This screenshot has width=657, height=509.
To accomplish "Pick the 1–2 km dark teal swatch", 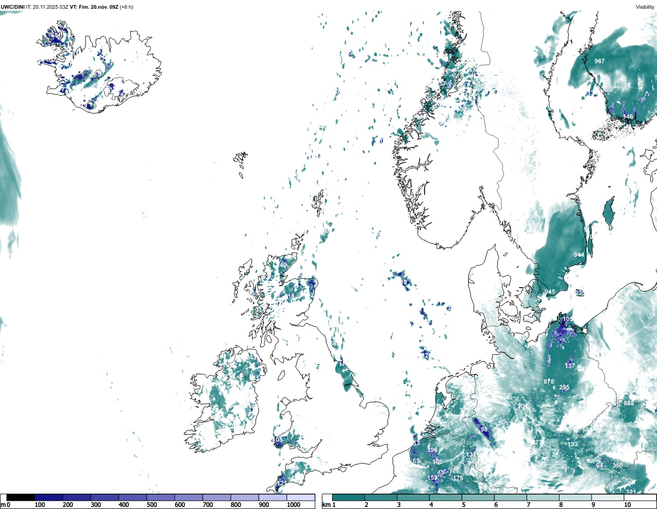I will tap(349, 498).
